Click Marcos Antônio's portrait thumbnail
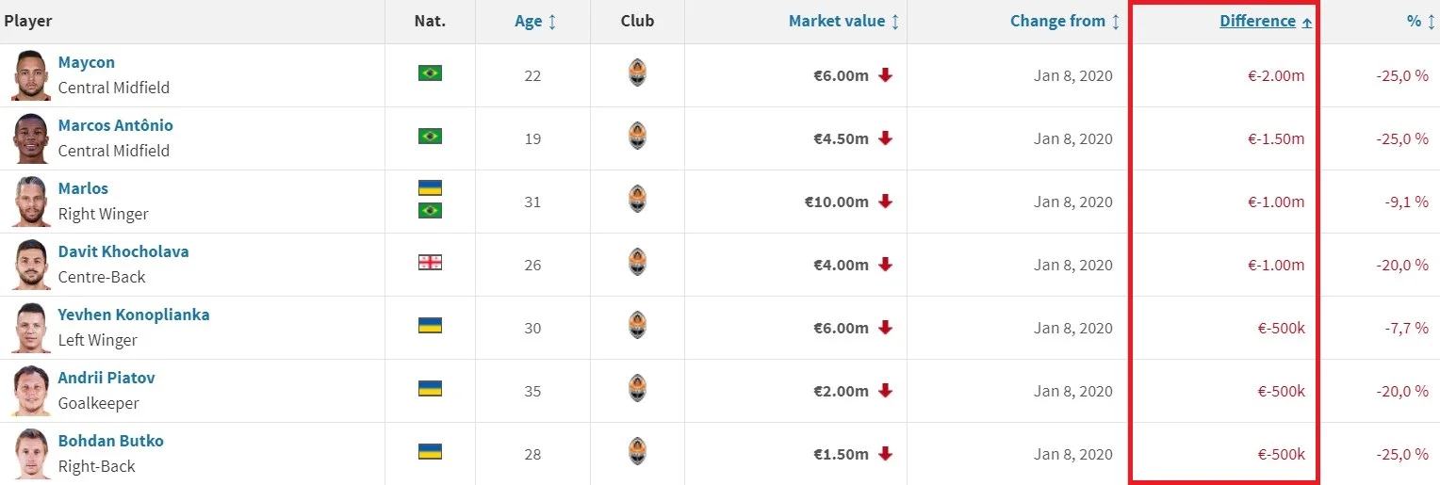 (x=31, y=138)
